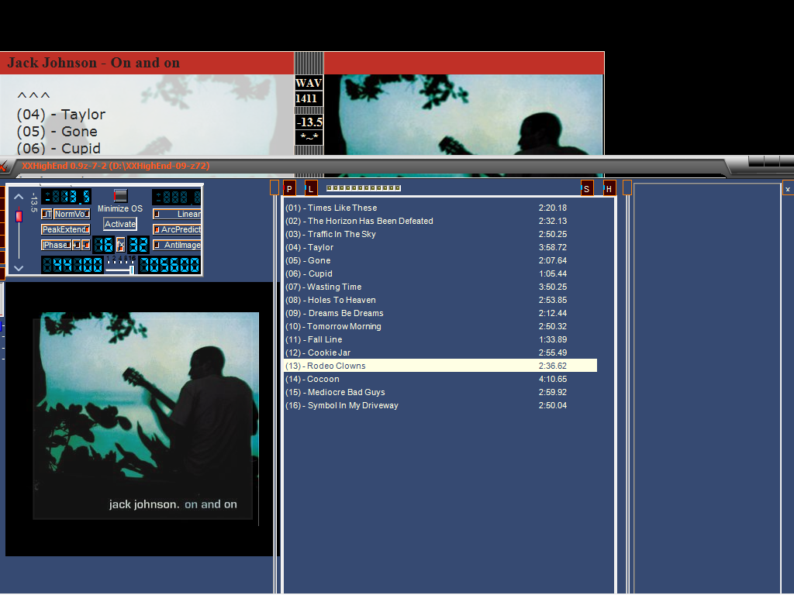Click the 44100 sample rate display

[72, 265]
